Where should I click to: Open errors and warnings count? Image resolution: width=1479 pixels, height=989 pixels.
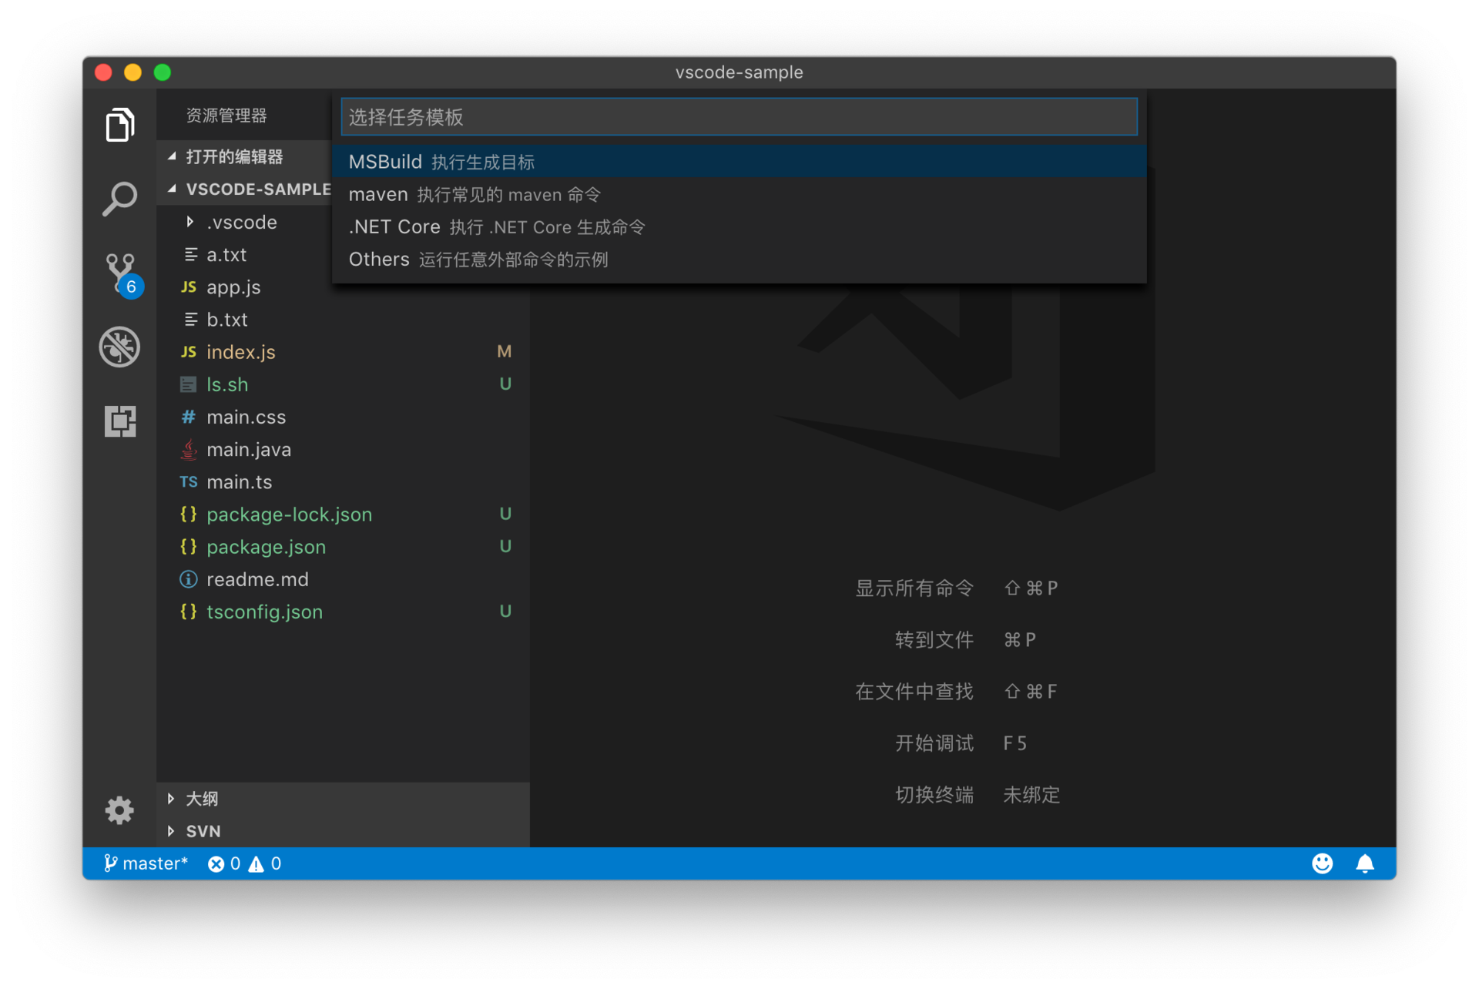click(244, 863)
